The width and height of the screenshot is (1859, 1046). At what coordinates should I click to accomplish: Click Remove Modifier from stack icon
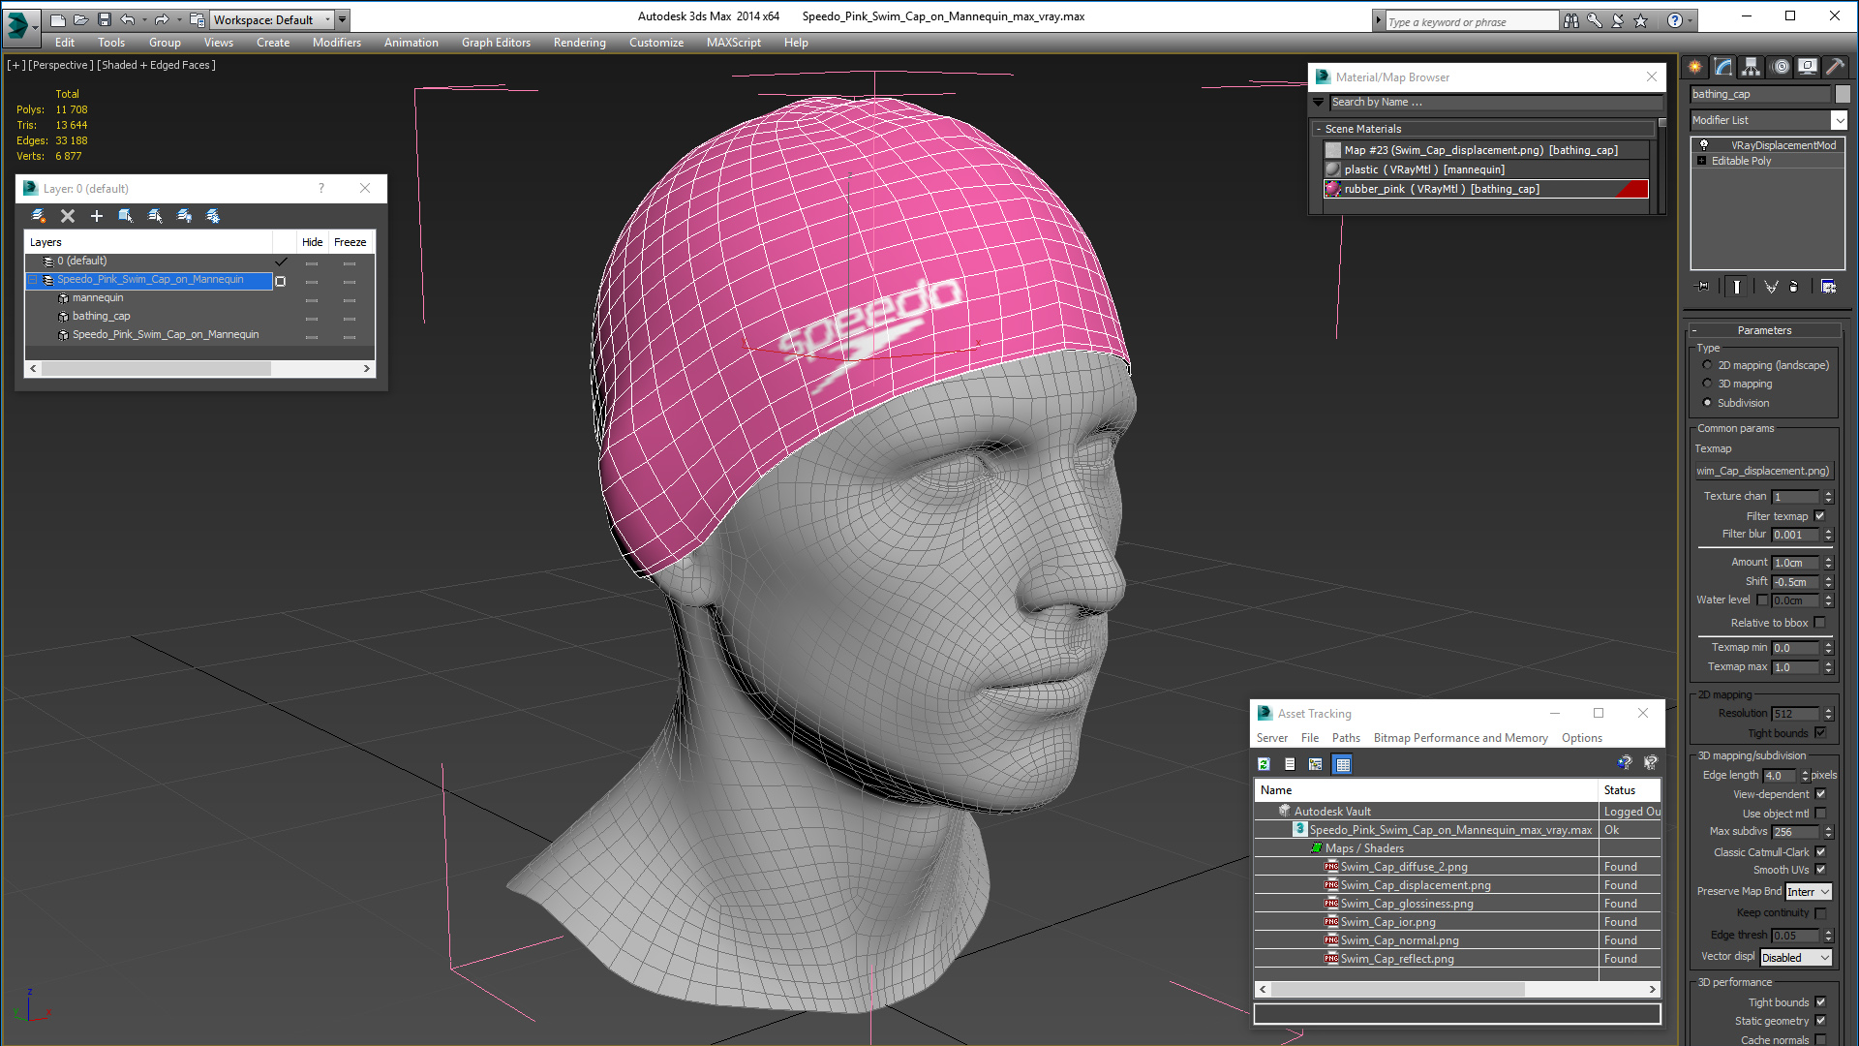pos(1794,287)
